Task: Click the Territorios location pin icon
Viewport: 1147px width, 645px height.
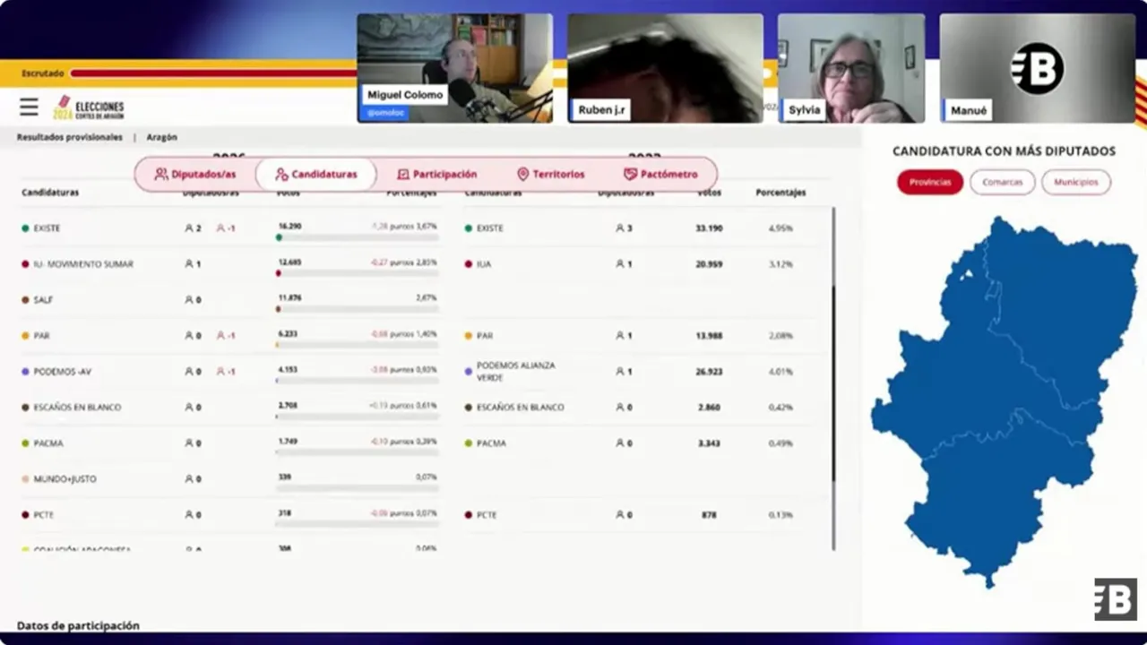Action: (x=523, y=175)
